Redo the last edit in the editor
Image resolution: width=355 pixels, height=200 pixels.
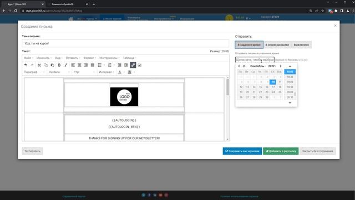(x=32, y=65)
